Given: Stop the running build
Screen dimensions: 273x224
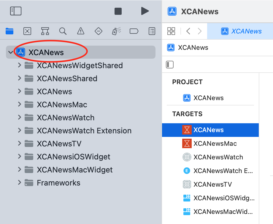Looking at the screenshot, I should point(118,11).
